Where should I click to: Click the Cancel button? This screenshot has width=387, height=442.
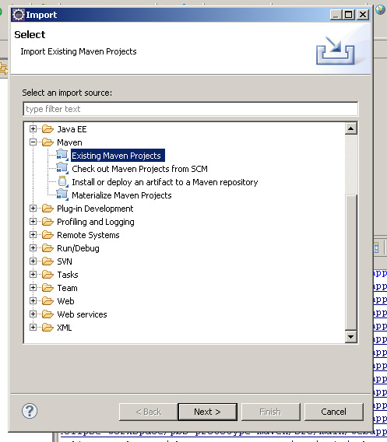(334, 412)
